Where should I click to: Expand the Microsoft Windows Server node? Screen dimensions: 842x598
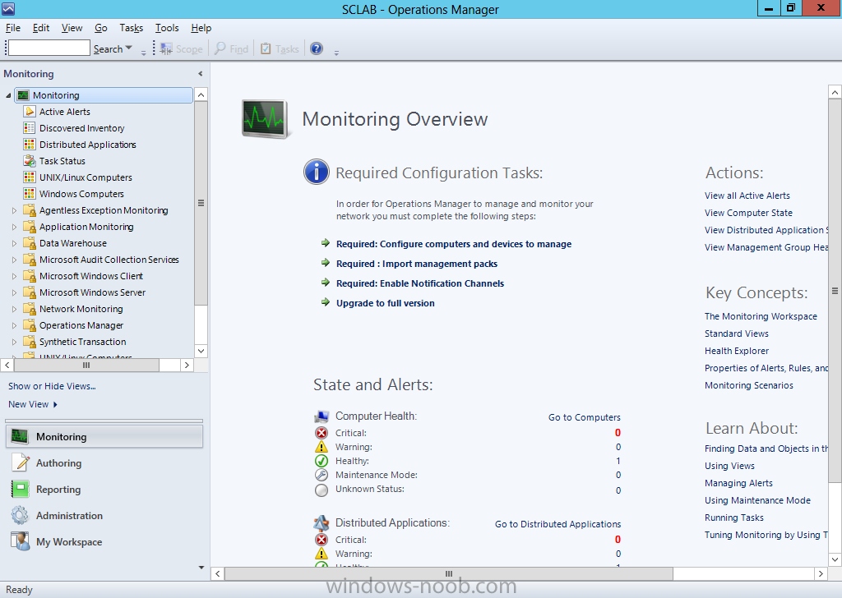click(x=15, y=292)
